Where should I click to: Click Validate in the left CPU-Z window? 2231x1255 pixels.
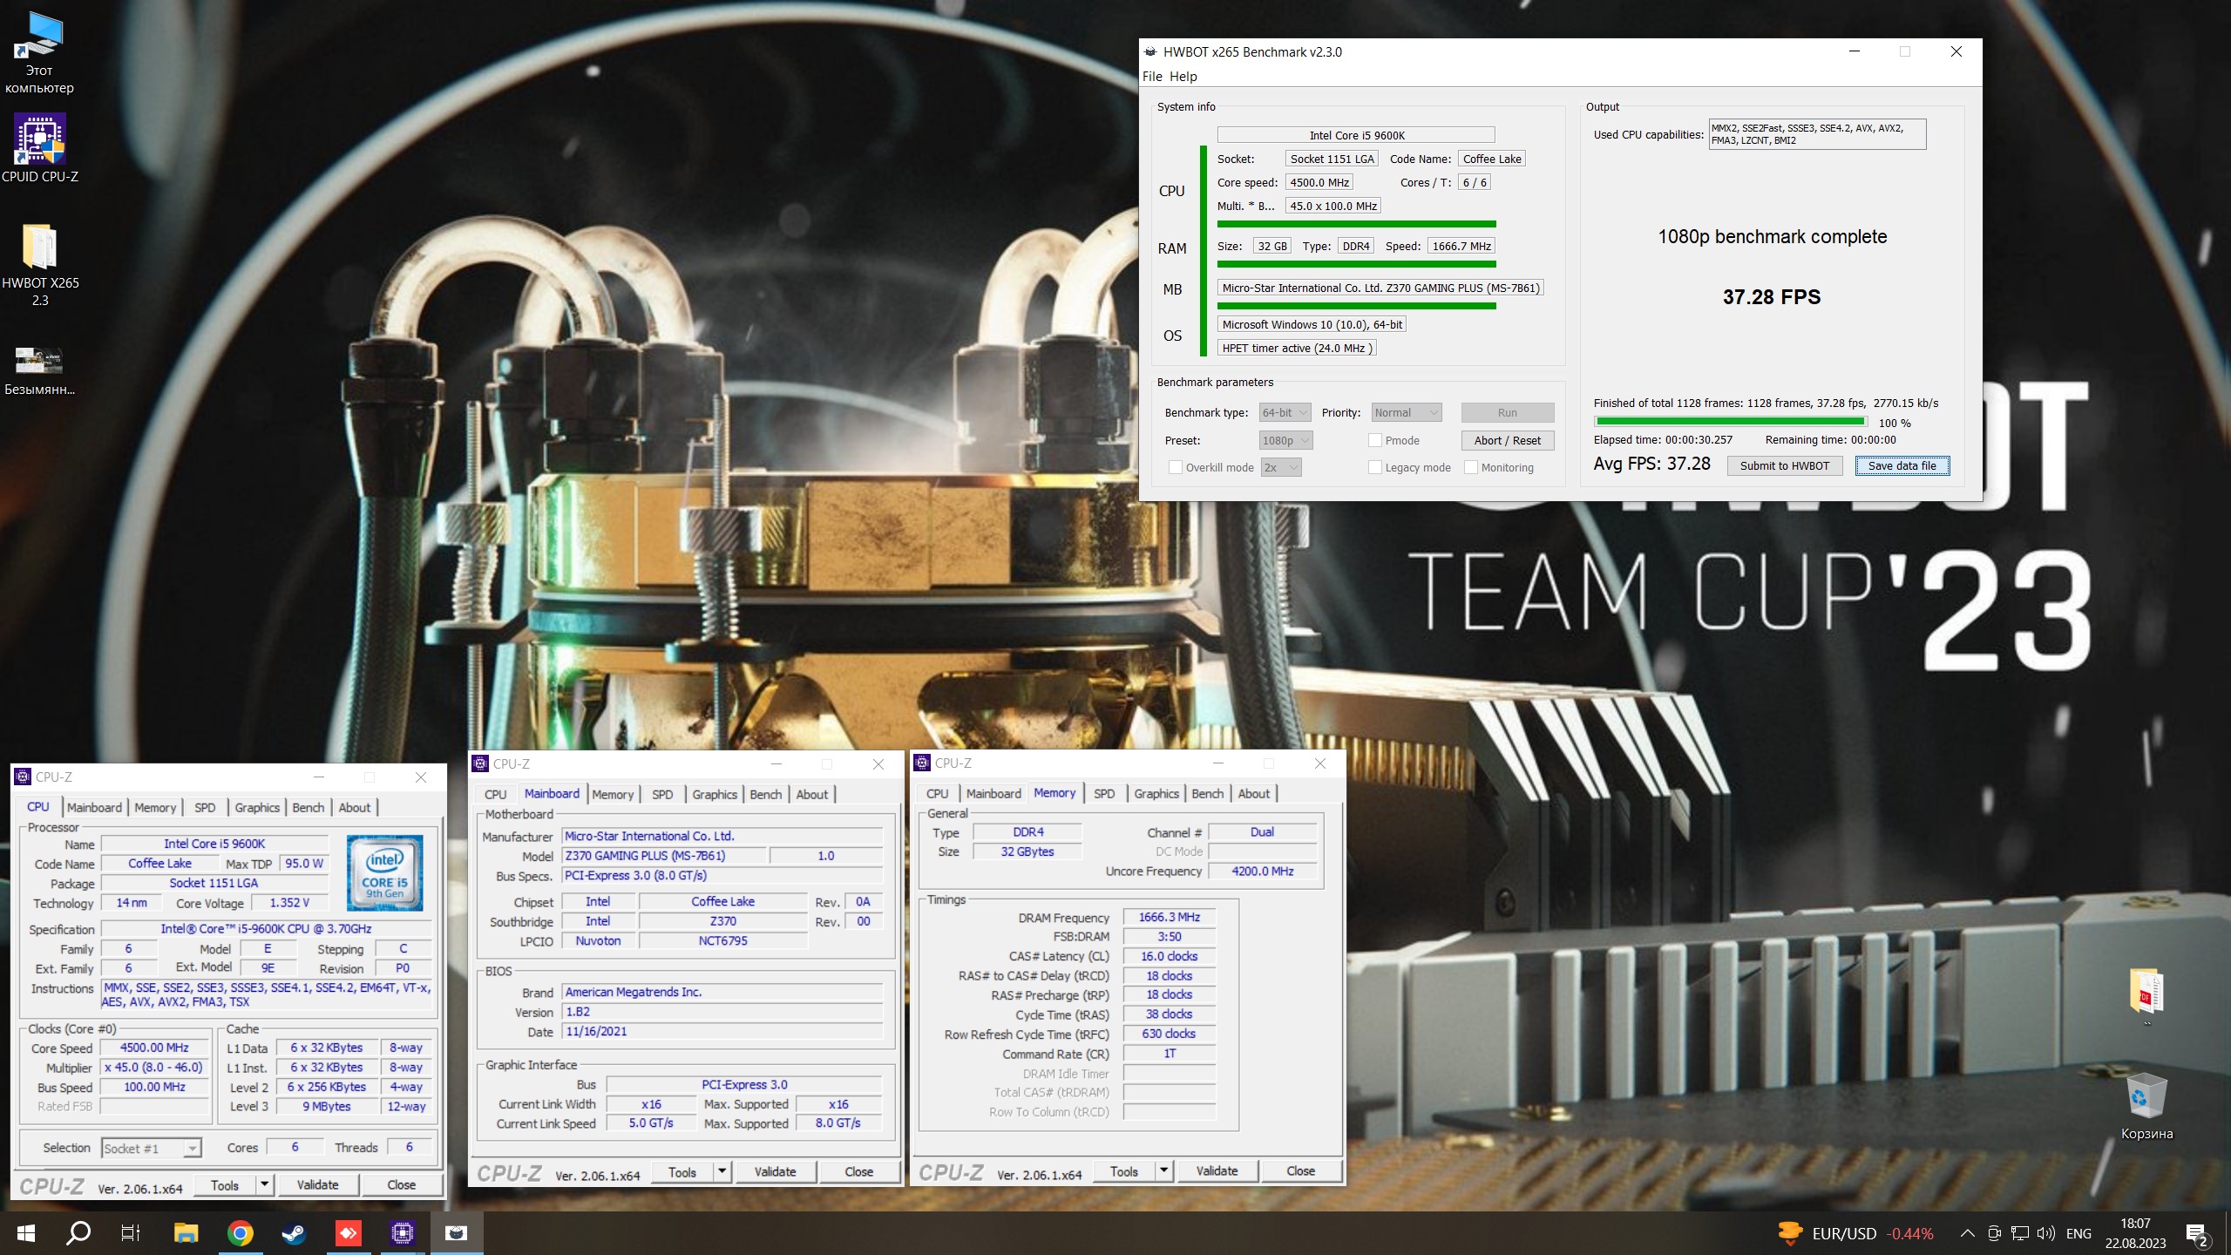tap(317, 1184)
